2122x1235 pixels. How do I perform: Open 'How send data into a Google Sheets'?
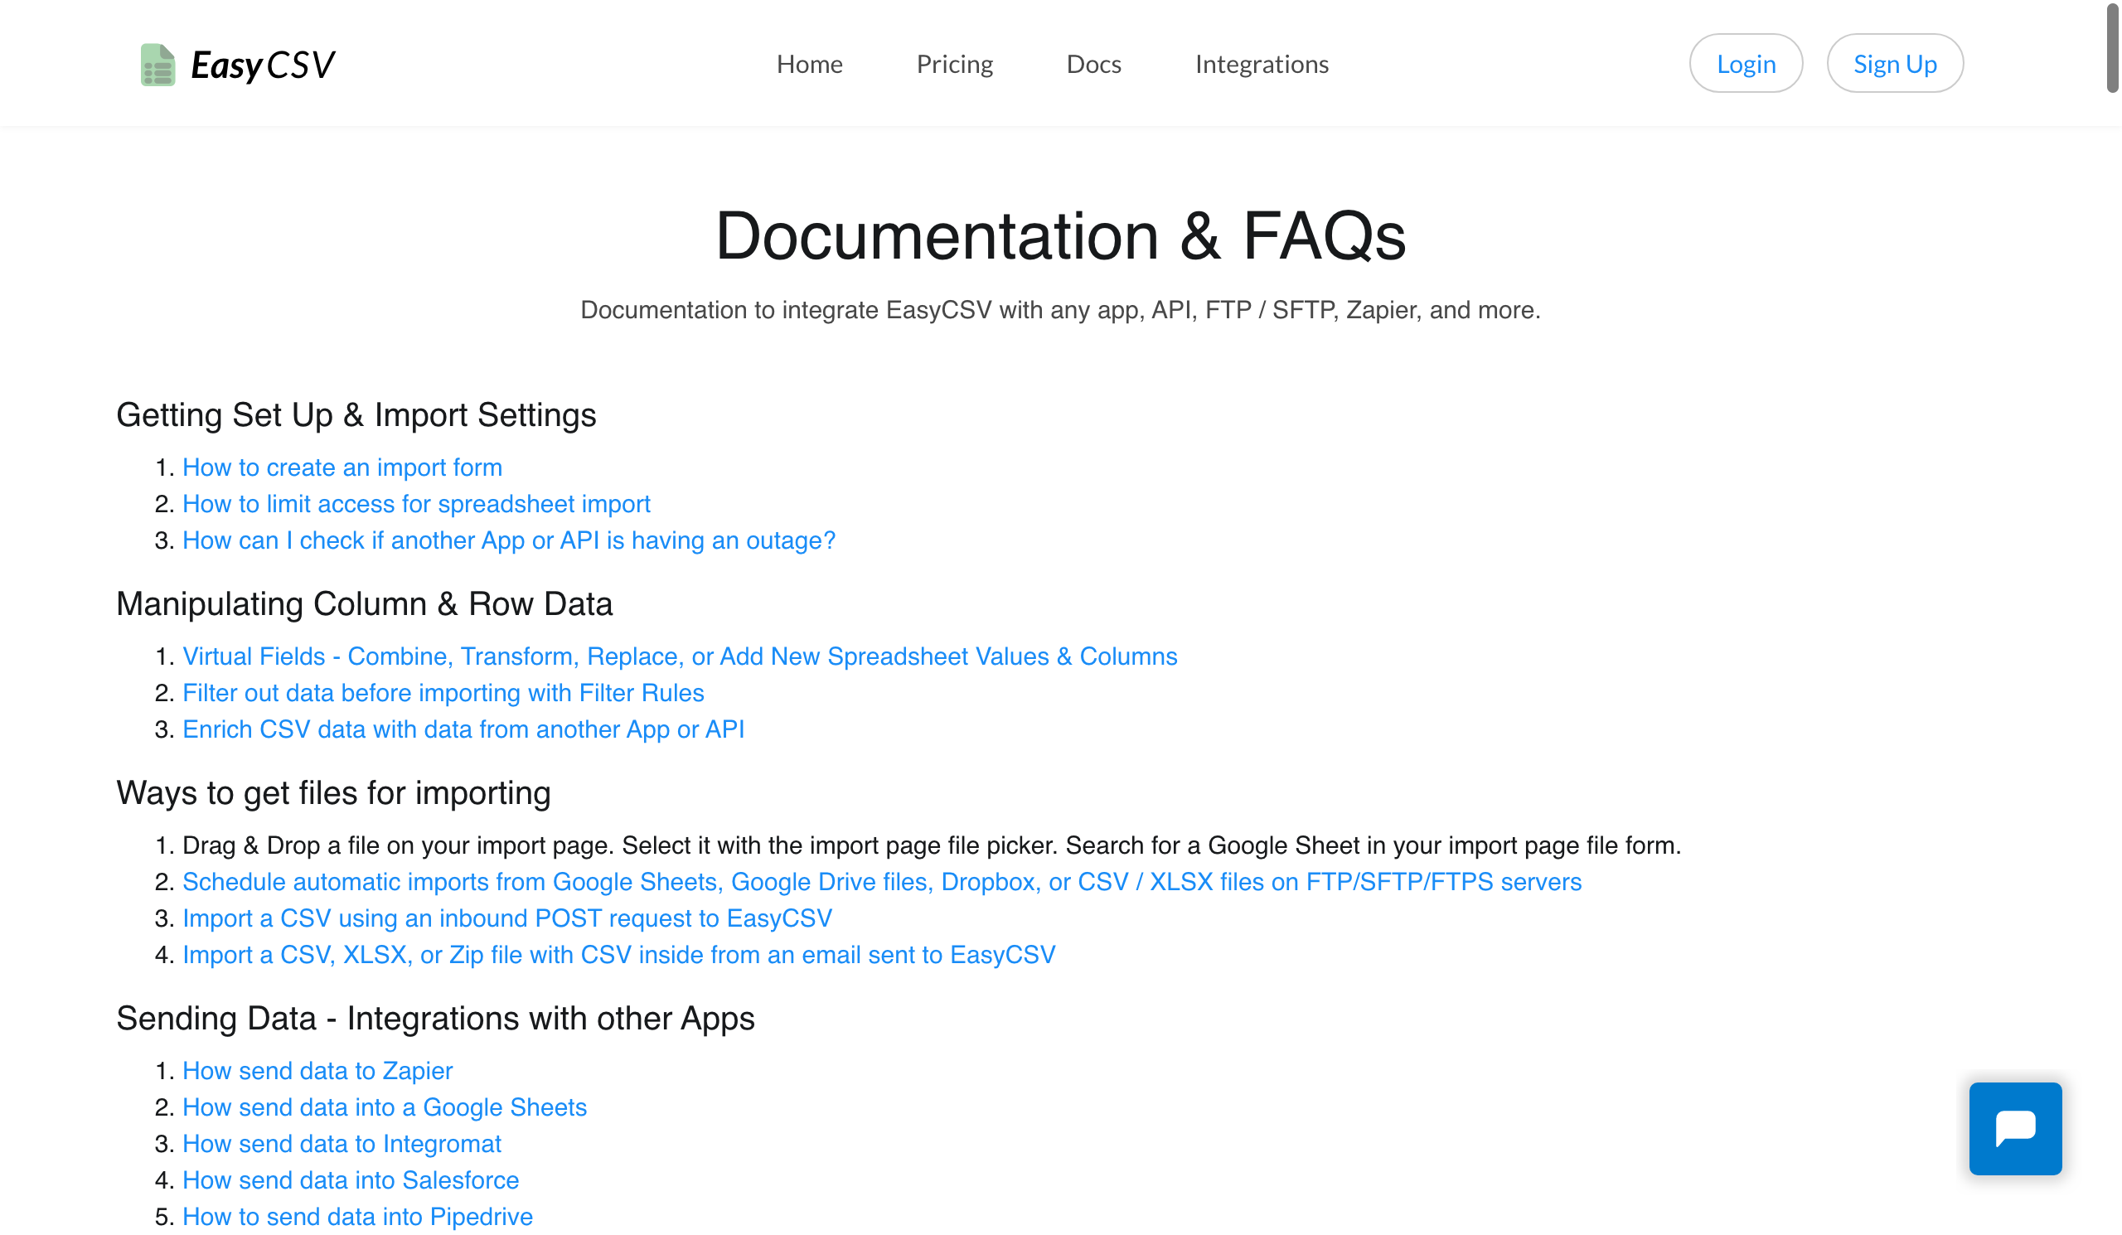[385, 1107]
